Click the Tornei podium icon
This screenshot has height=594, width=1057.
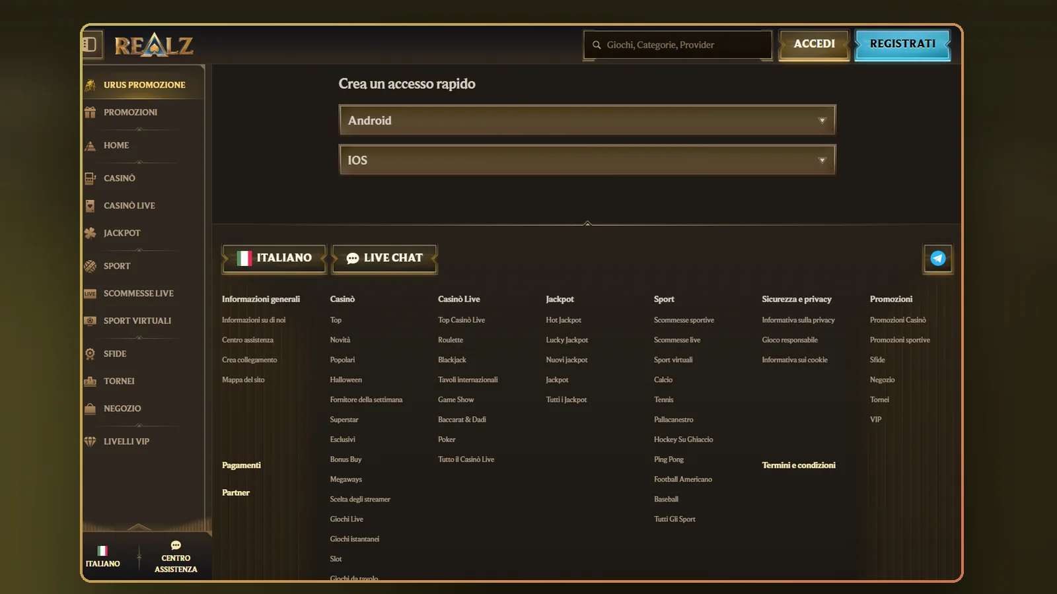91,381
